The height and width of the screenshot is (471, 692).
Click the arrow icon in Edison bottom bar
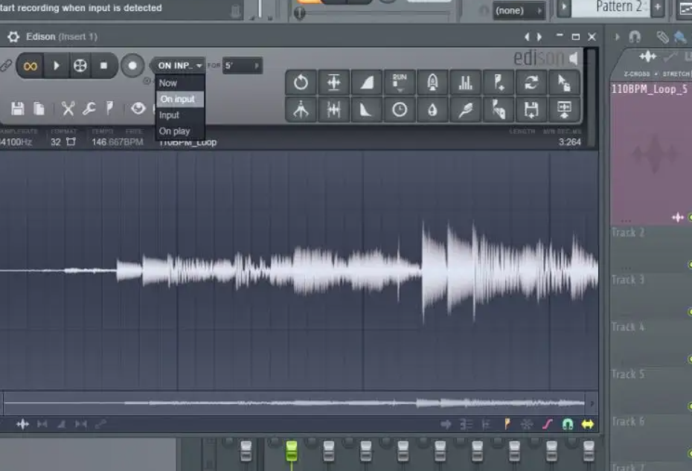click(x=446, y=424)
